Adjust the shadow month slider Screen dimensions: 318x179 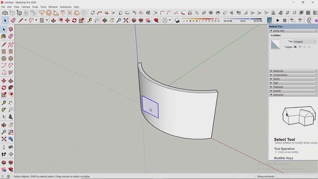201,20
